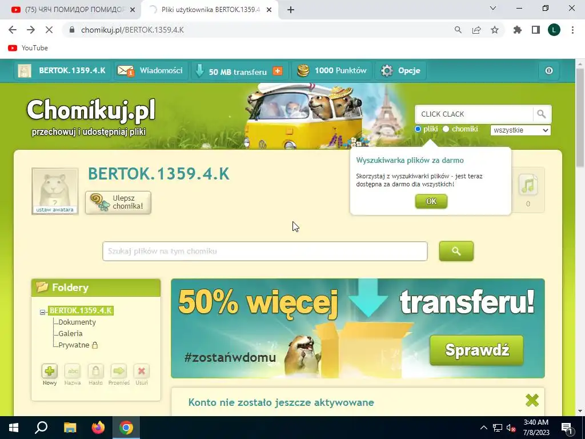585x439 pixels.
Task: Show hidden system tray icons
Action: (483, 428)
